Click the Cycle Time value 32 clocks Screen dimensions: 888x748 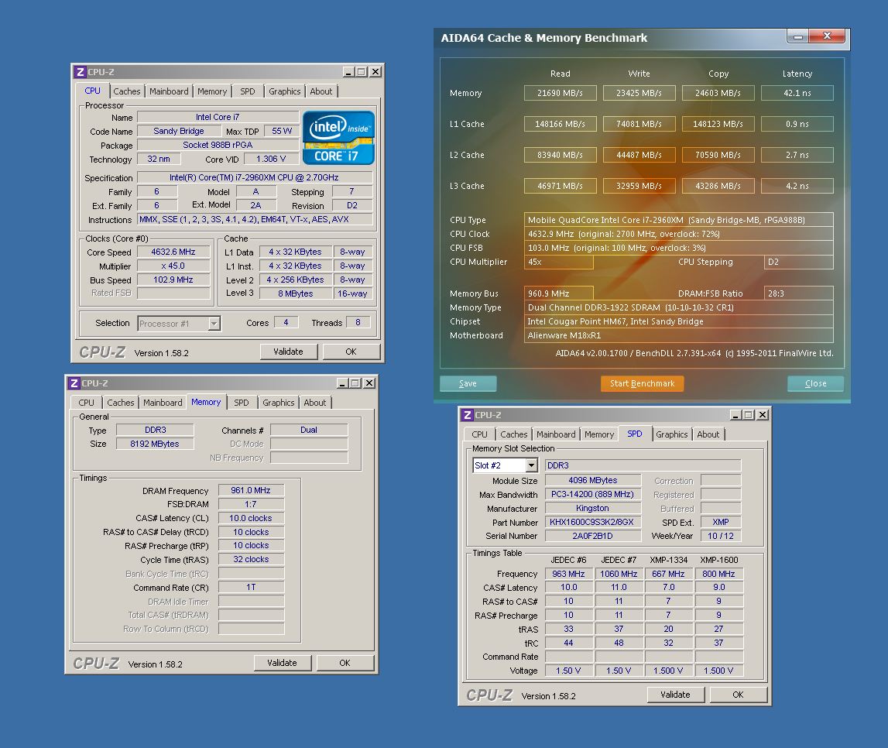251,559
